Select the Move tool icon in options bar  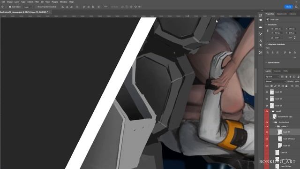click(2, 7)
